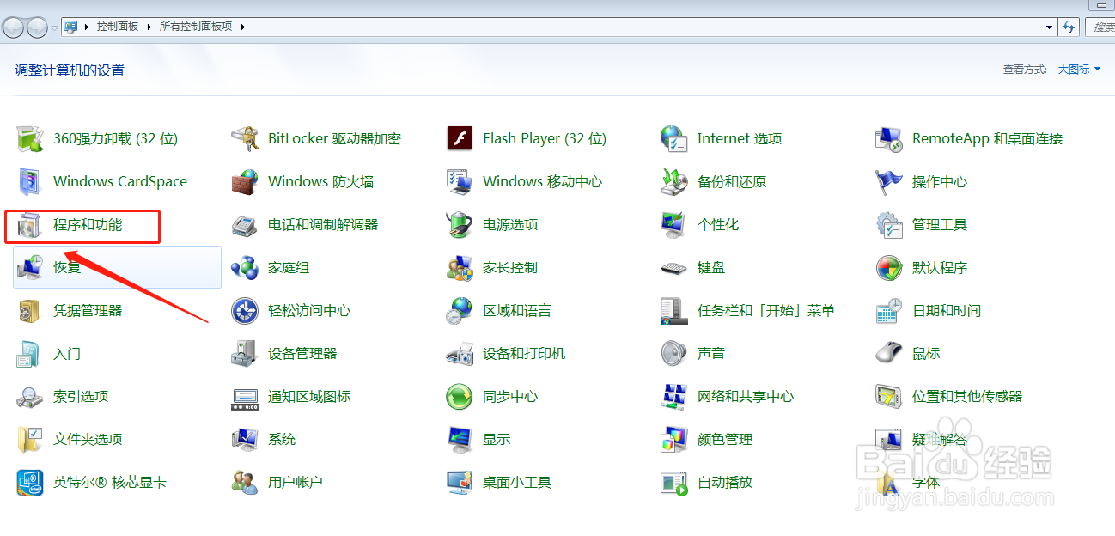1115x536 pixels.
Task: Open the 鼠标 mouse icon
Action: [889, 353]
